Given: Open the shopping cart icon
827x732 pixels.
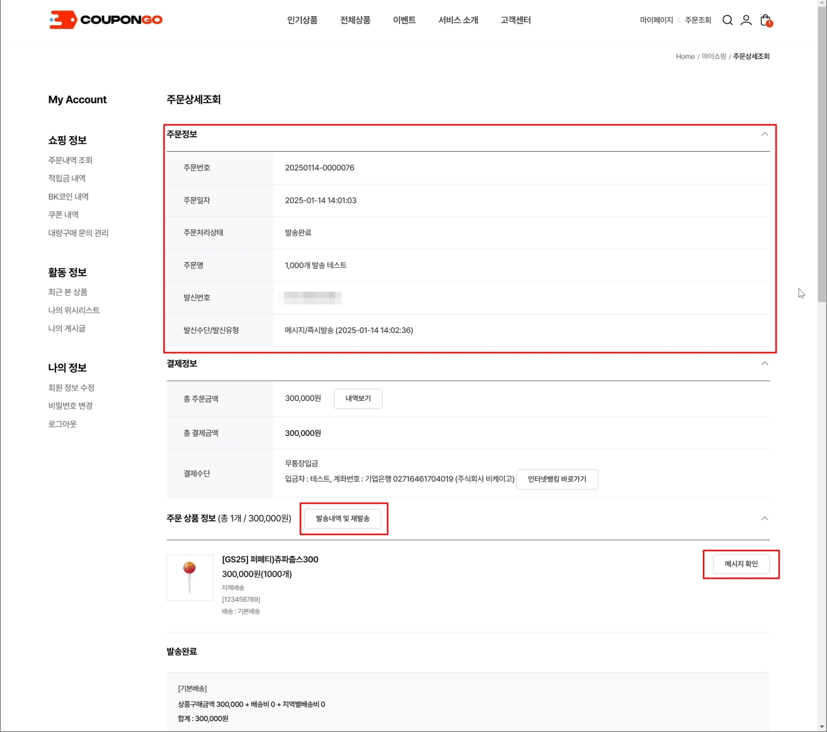Looking at the screenshot, I should click(x=766, y=20).
